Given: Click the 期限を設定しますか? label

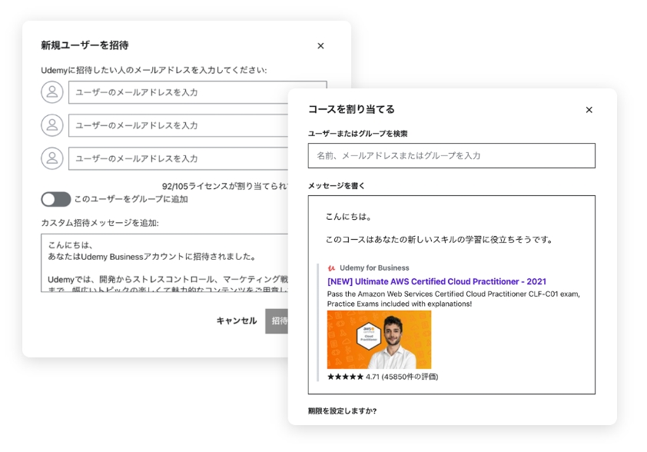Looking at the screenshot, I should click(x=342, y=410).
